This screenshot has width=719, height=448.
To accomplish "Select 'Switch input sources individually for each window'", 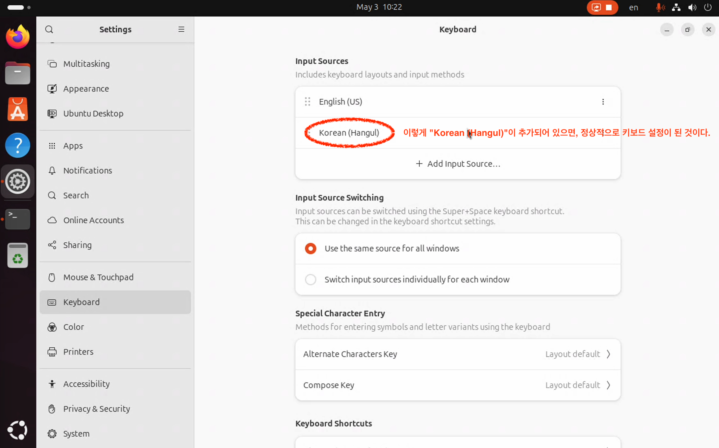I will point(311,279).
